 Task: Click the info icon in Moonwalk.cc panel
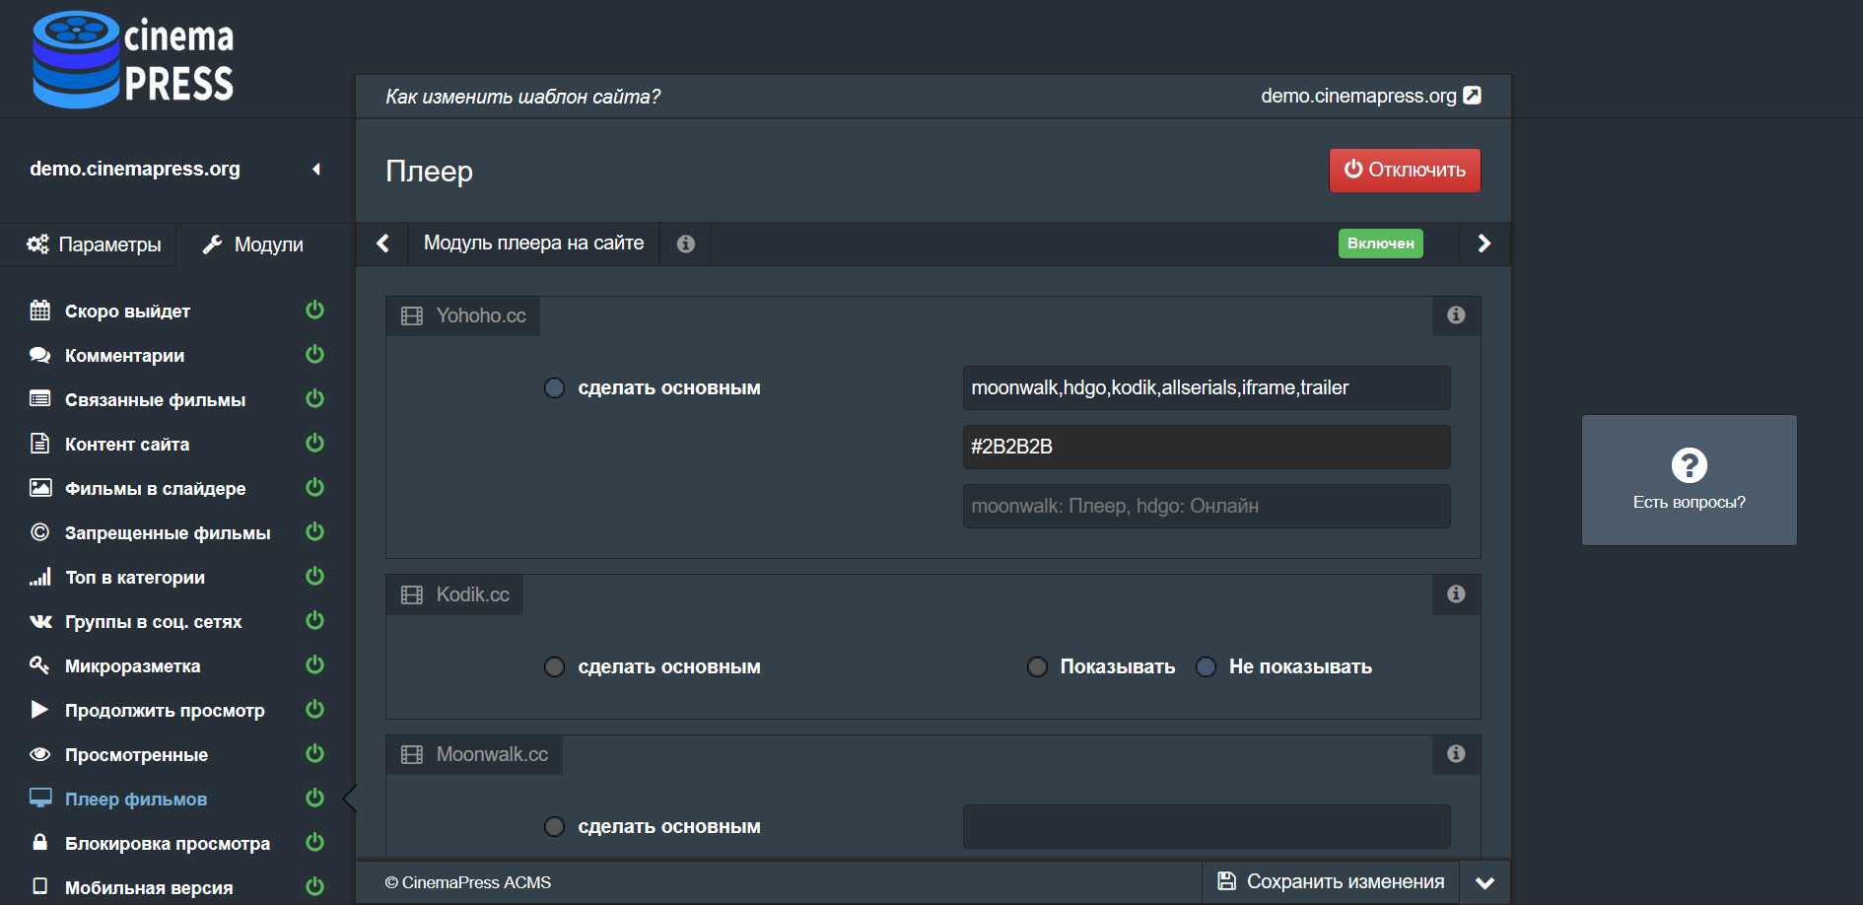[1456, 754]
